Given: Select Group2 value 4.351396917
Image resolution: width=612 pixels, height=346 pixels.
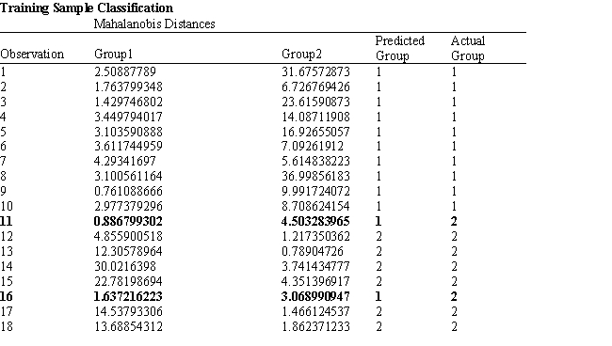Looking at the screenshot, I should point(315,281).
